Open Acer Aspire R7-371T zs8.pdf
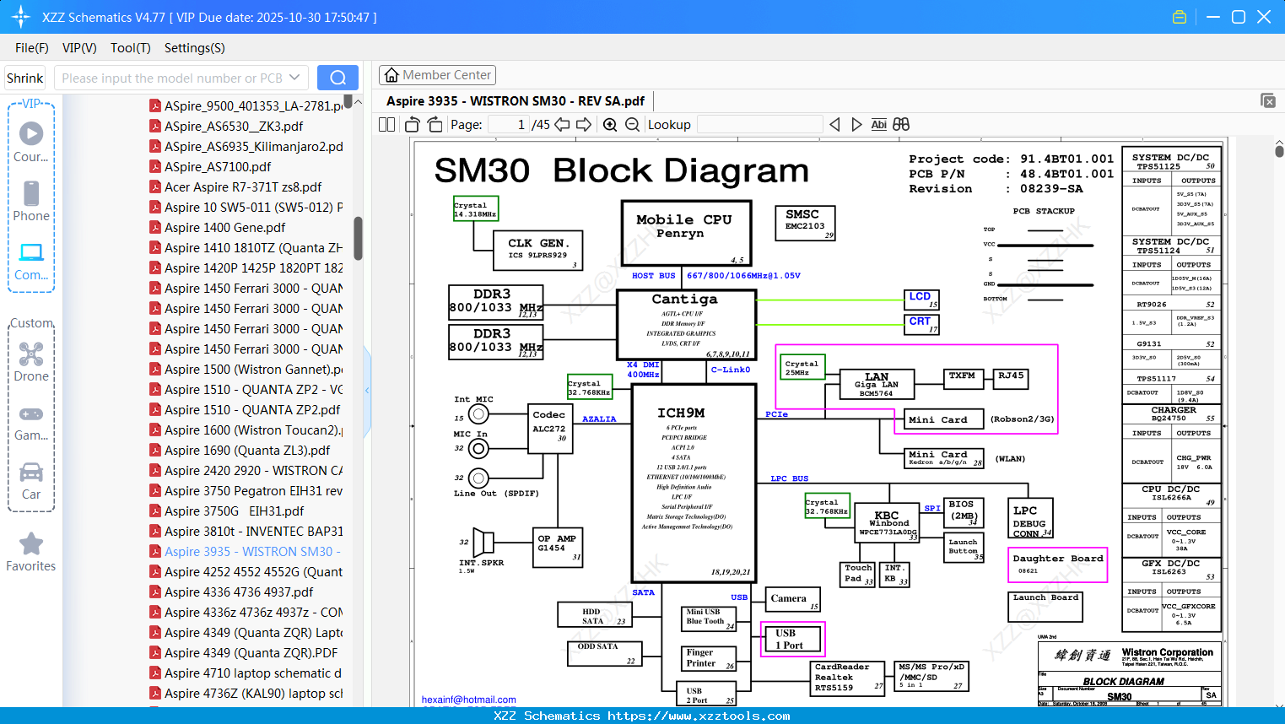 [243, 186]
